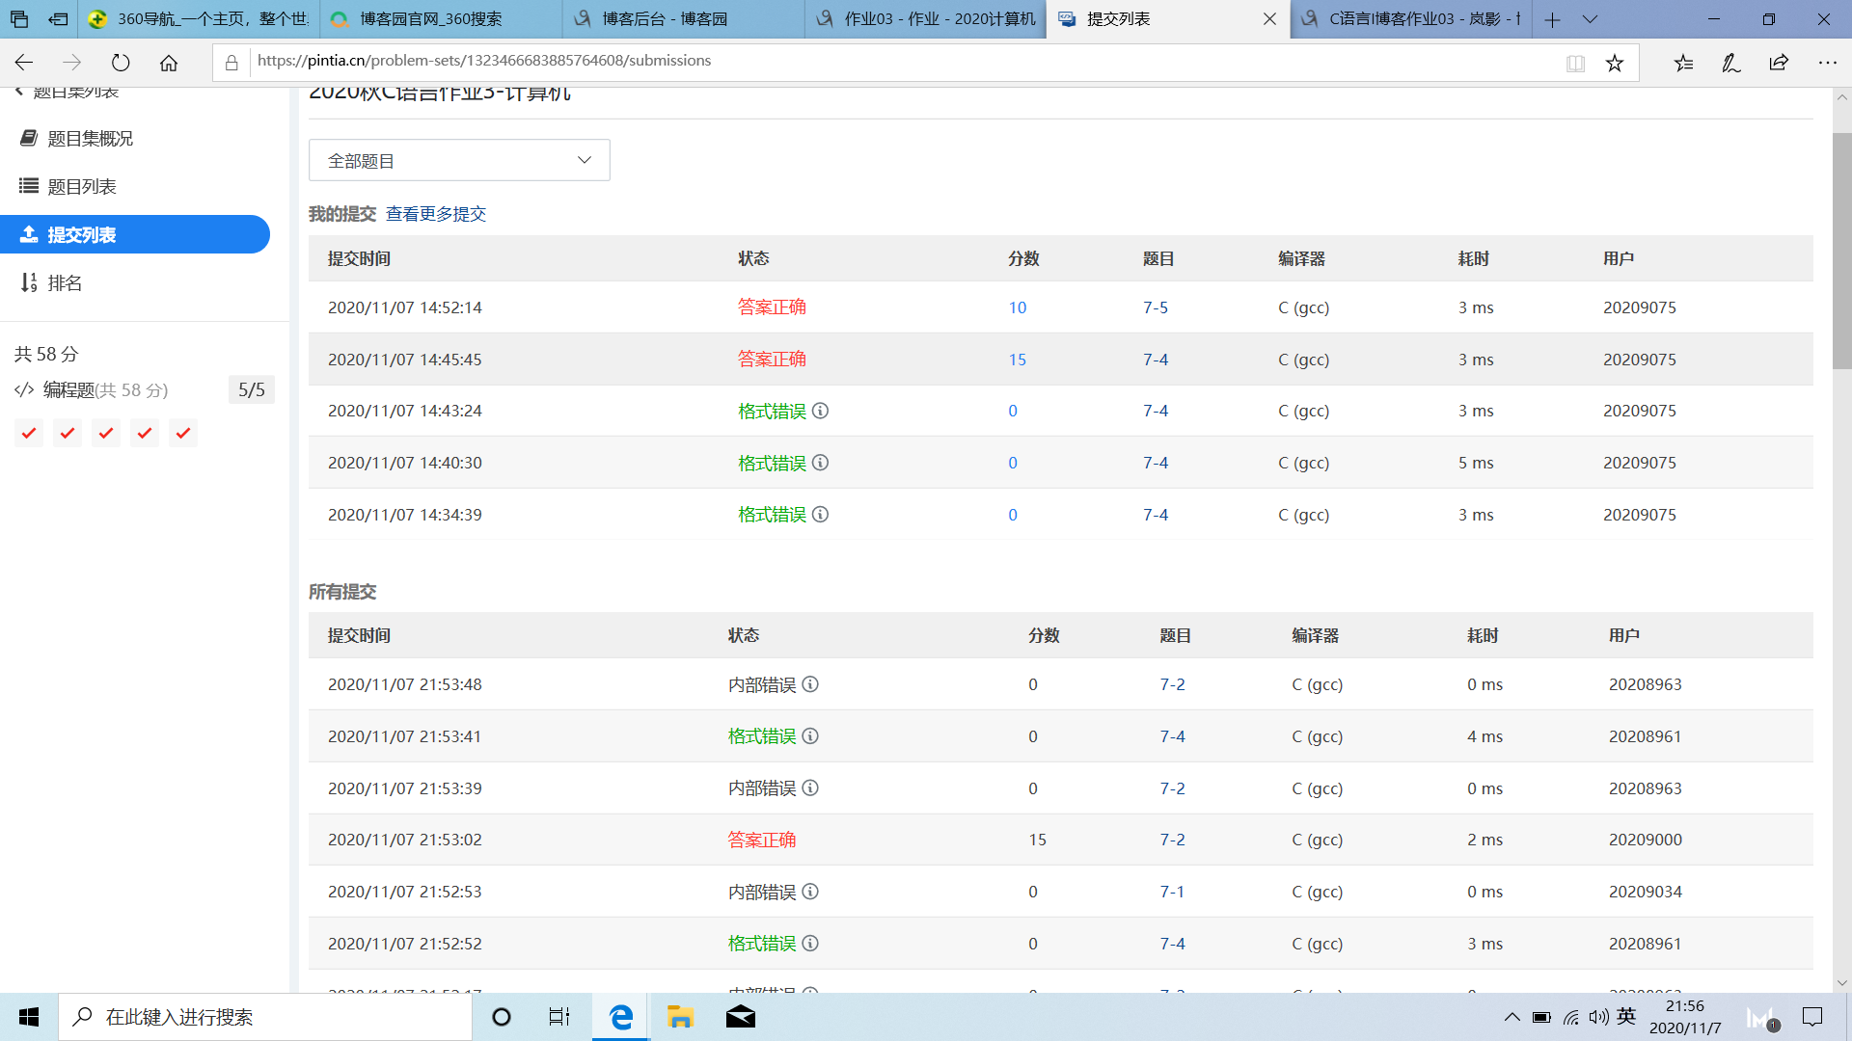1852x1041 pixels.
Task: Open Edge browser in taskbar
Action: (620, 1017)
